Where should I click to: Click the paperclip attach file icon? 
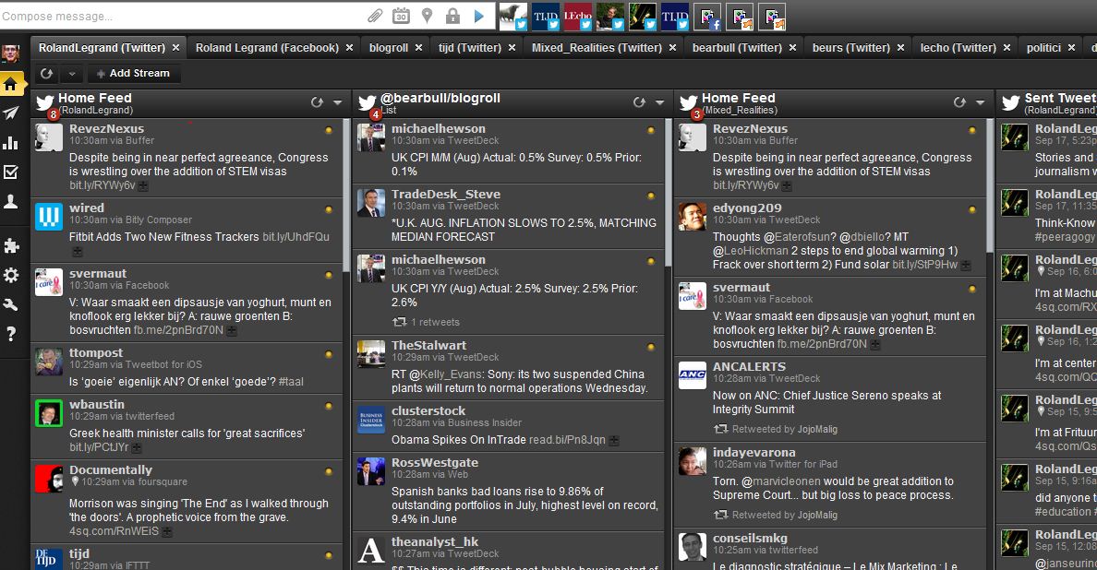(x=376, y=16)
